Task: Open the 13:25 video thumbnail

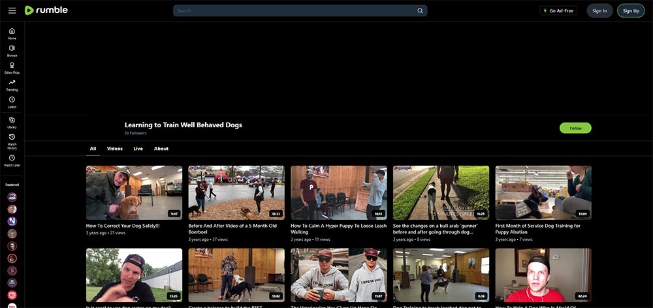Action: [x=134, y=275]
